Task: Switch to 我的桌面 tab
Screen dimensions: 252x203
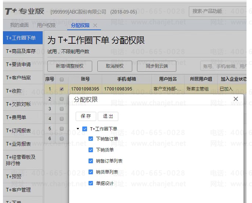Action: (19, 25)
